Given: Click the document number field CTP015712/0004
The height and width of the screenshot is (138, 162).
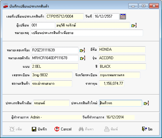Looking at the screenshot, I should pyautogui.click(x=65, y=16).
